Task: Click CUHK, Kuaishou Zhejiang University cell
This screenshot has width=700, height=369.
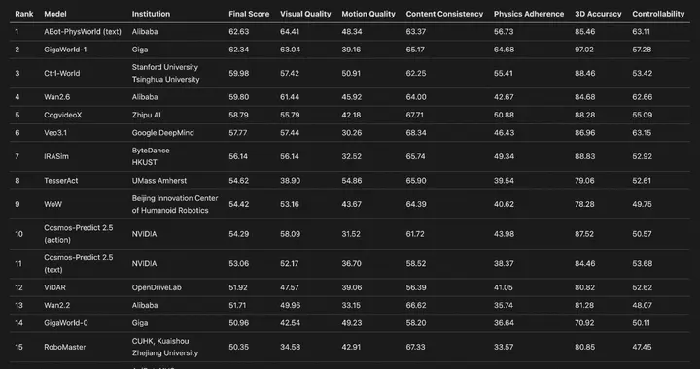Action: 164,347
